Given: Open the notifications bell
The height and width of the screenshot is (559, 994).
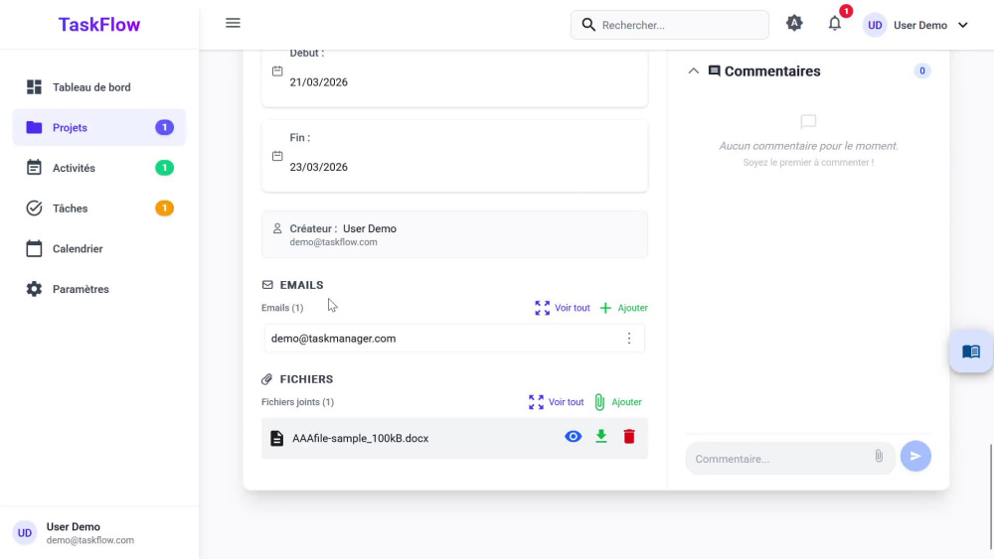Looking at the screenshot, I should coord(835,24).
